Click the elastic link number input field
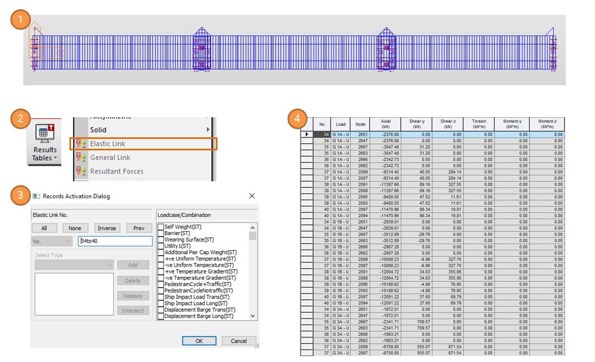 pyautogui.click(x=115, y=241)
